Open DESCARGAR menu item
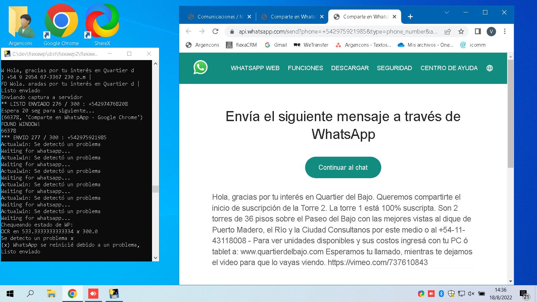537x302 pixels. [x=350, y=68]
